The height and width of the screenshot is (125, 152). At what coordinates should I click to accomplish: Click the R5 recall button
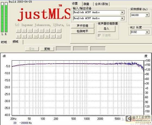tap(42, 37)
